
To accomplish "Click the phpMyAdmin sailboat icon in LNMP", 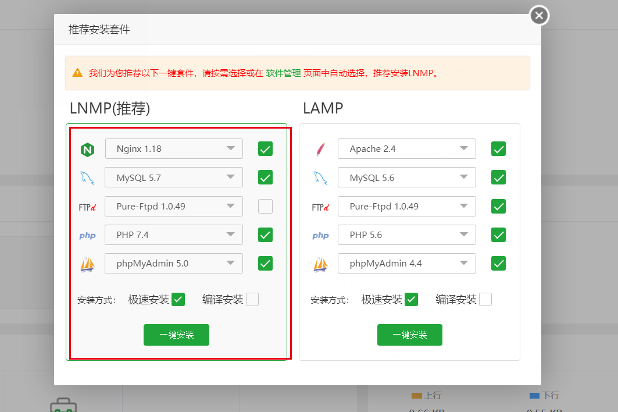I will coord(88,264).
